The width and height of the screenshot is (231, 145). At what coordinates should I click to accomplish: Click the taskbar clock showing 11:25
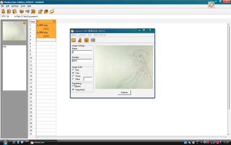coord(226,142)
